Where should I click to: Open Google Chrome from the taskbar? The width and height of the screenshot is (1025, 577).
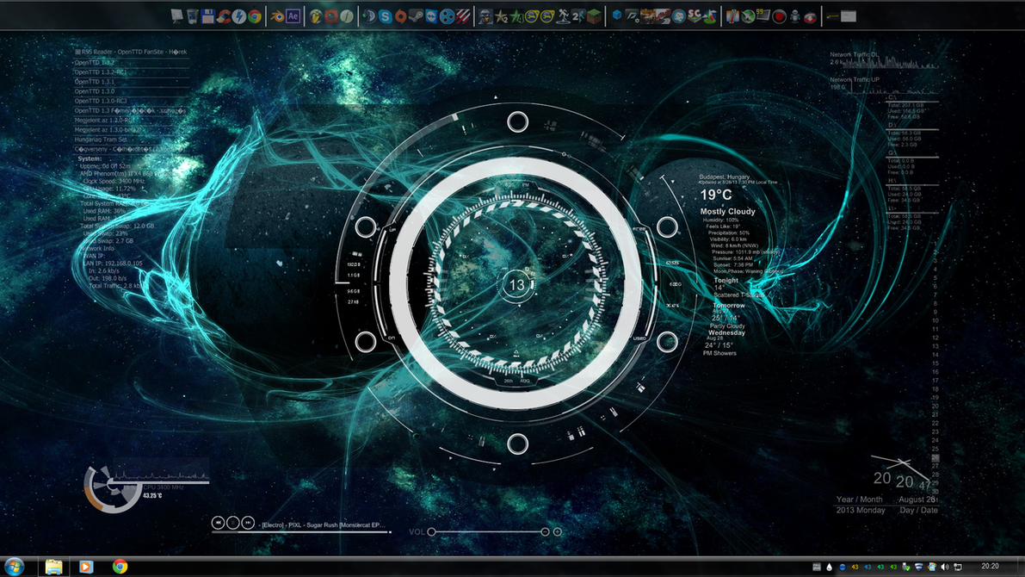pyautogui.click(x=118, y=566)
